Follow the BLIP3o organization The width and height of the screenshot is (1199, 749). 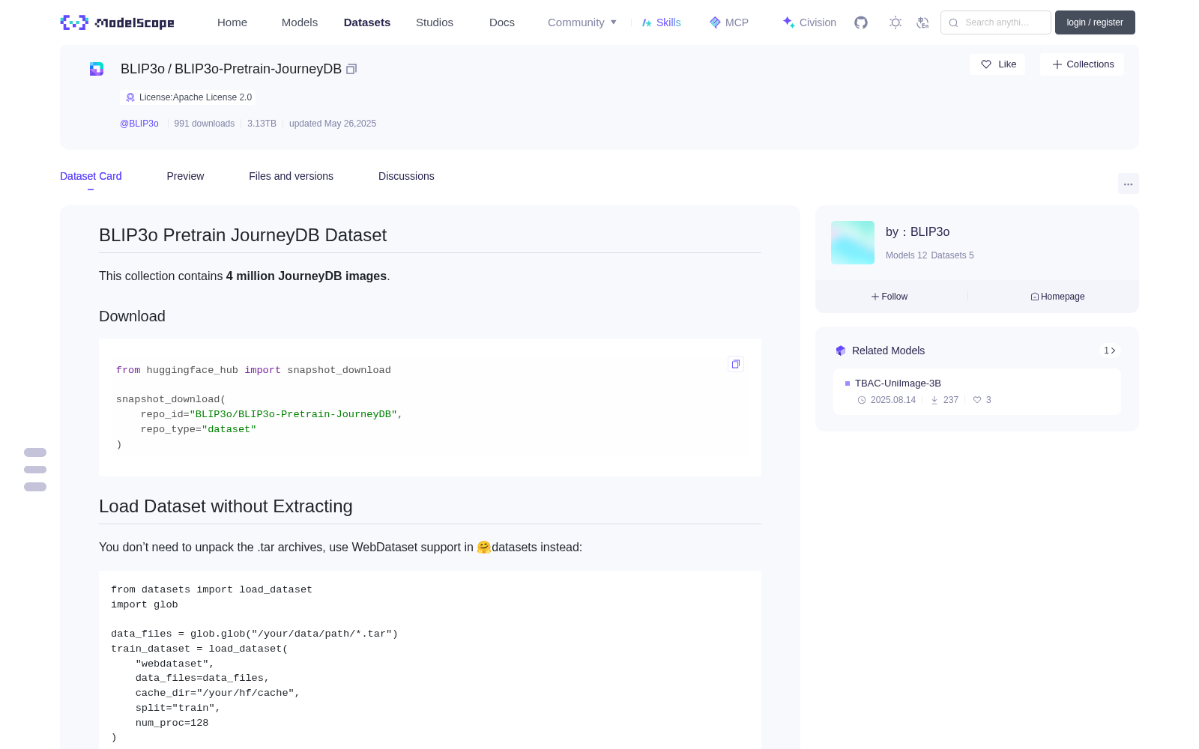[x=890, y=297]
